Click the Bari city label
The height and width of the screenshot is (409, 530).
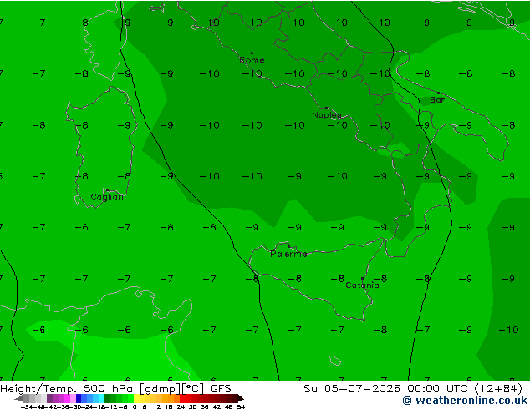coord(438,100)
